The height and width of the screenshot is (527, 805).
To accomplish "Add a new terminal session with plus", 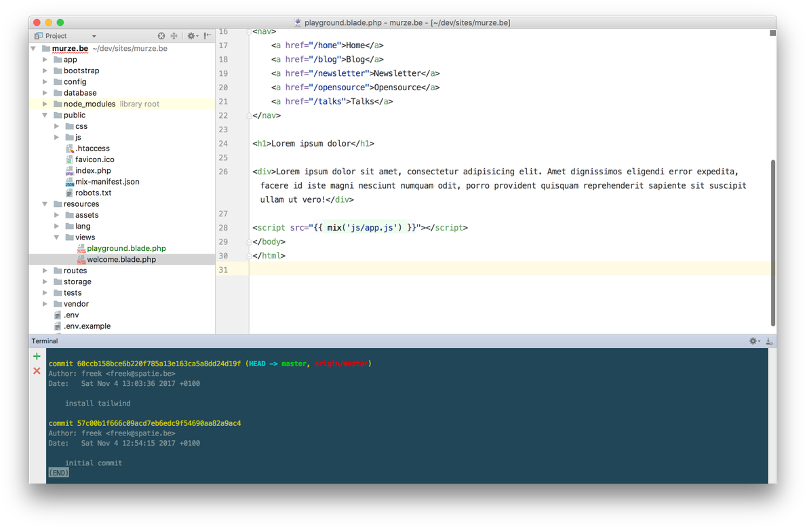I will point(37,356).
